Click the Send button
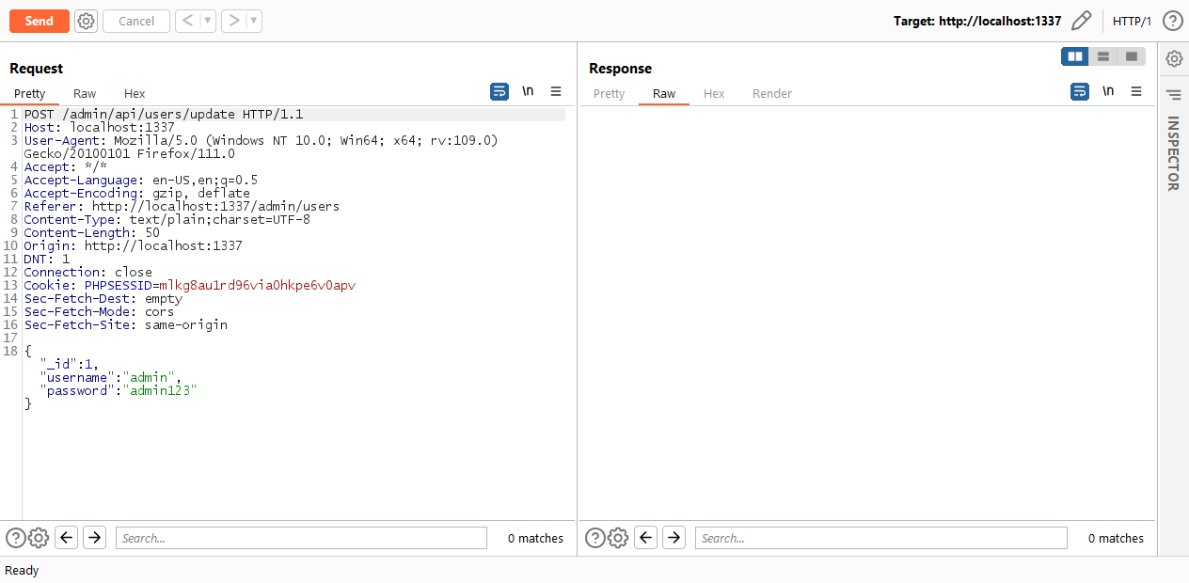The height and width of the screenshot is (583, 1189). pos(39,20)
